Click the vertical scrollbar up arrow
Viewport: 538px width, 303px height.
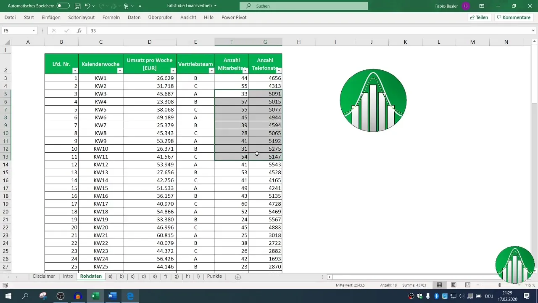pyautogui.click(x=535, y=41)
